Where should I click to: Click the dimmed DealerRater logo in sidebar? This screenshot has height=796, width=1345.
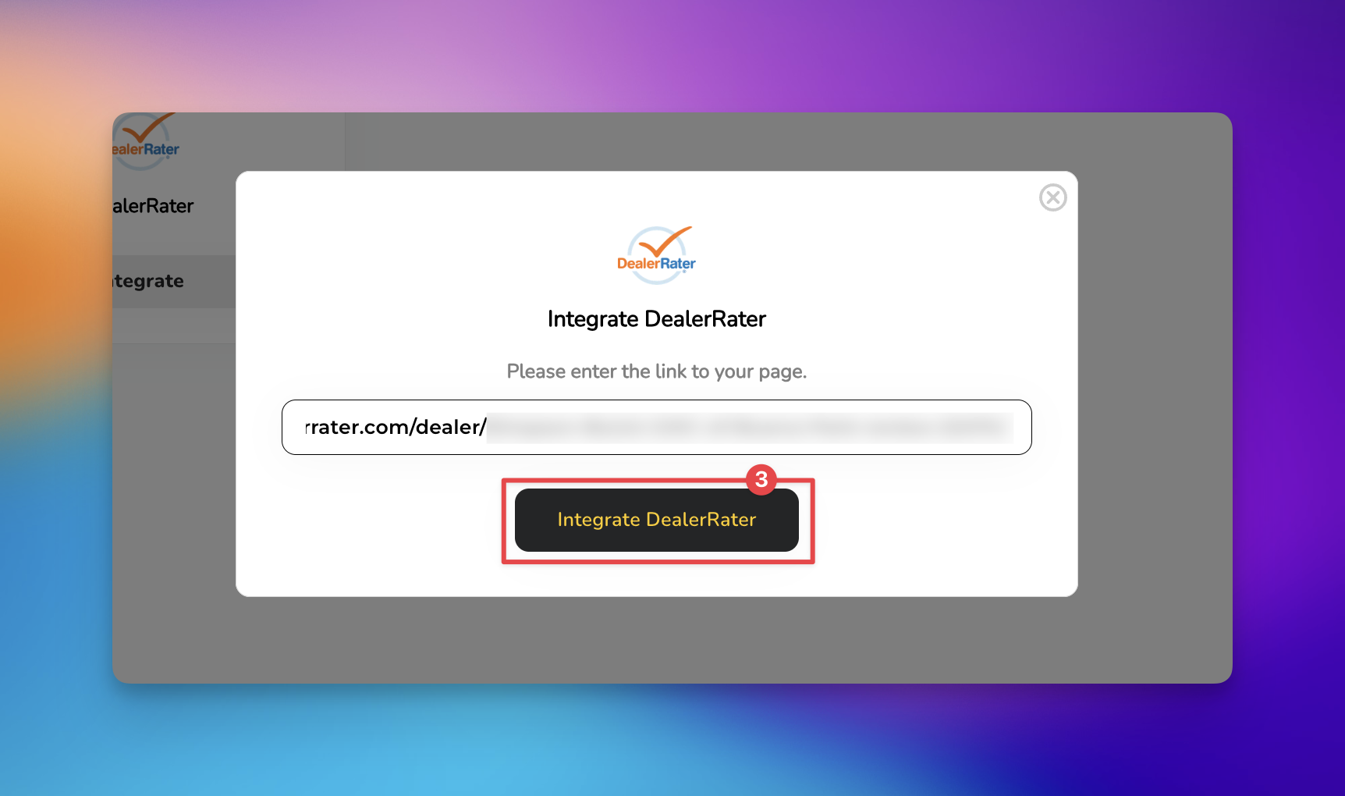pos(146,142)
